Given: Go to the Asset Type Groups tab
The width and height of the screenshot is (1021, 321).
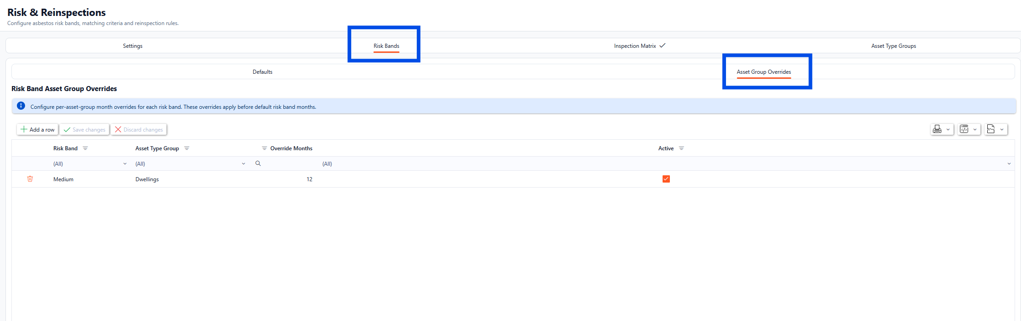Looking at the screenshot, I should 893,46.
